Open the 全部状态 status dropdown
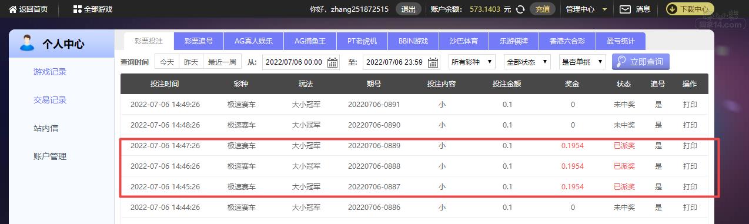749x224 pixels. pyautogui.click(x=527, y=62)
